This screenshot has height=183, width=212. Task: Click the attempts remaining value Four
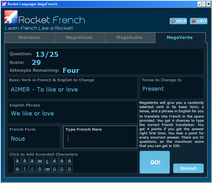tap(71, 71)
